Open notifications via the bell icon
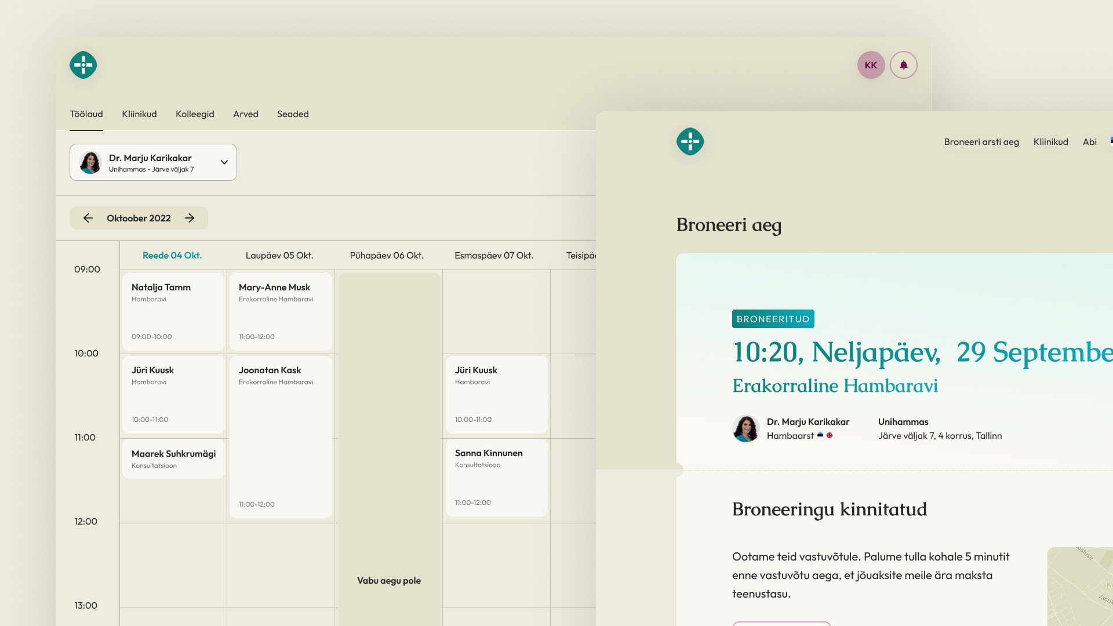 [904, 64]
